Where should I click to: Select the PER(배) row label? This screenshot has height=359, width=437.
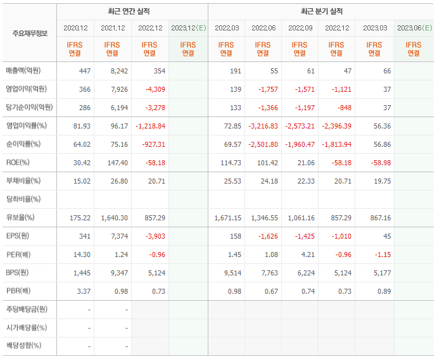click(18, 255)
